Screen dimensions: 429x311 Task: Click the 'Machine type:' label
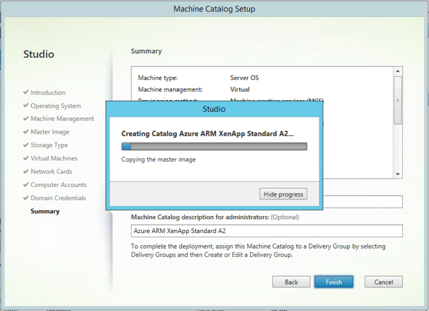pos(157,78)
